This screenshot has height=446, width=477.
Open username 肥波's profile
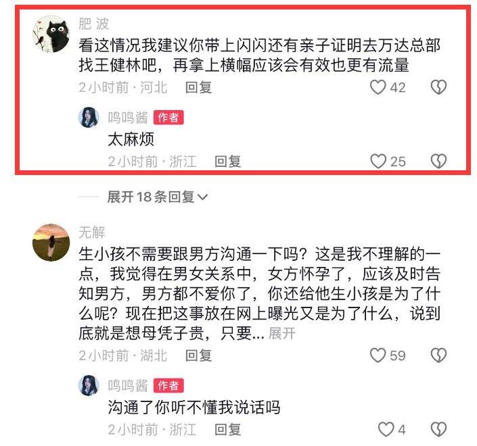(x=93, y=24)
